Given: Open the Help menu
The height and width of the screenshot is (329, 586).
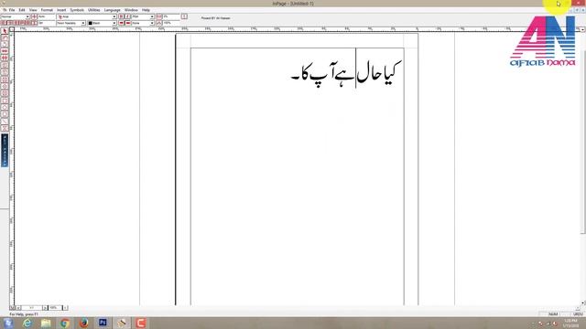Looking at the screenshot, I should (146, 10).
